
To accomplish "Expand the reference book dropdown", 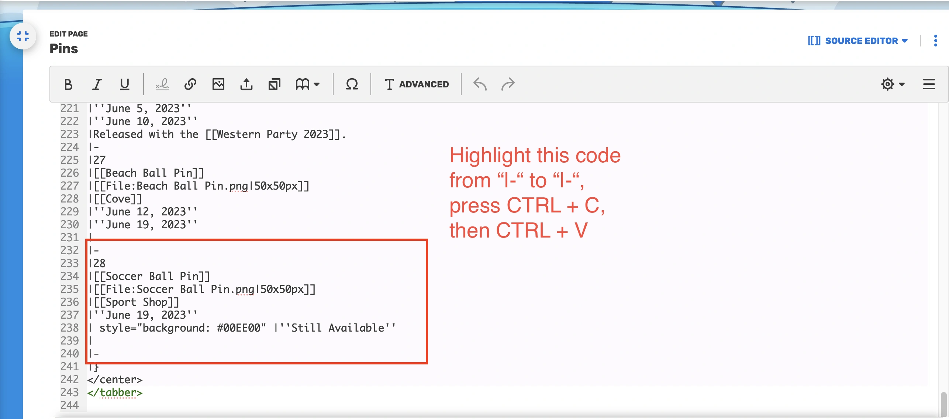I will coord(307,84).
